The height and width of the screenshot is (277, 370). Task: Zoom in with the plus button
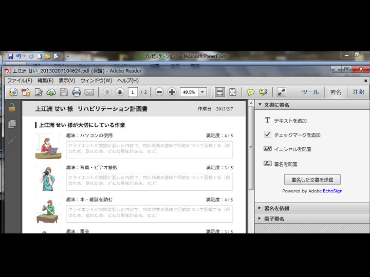(x=172, y=92)
